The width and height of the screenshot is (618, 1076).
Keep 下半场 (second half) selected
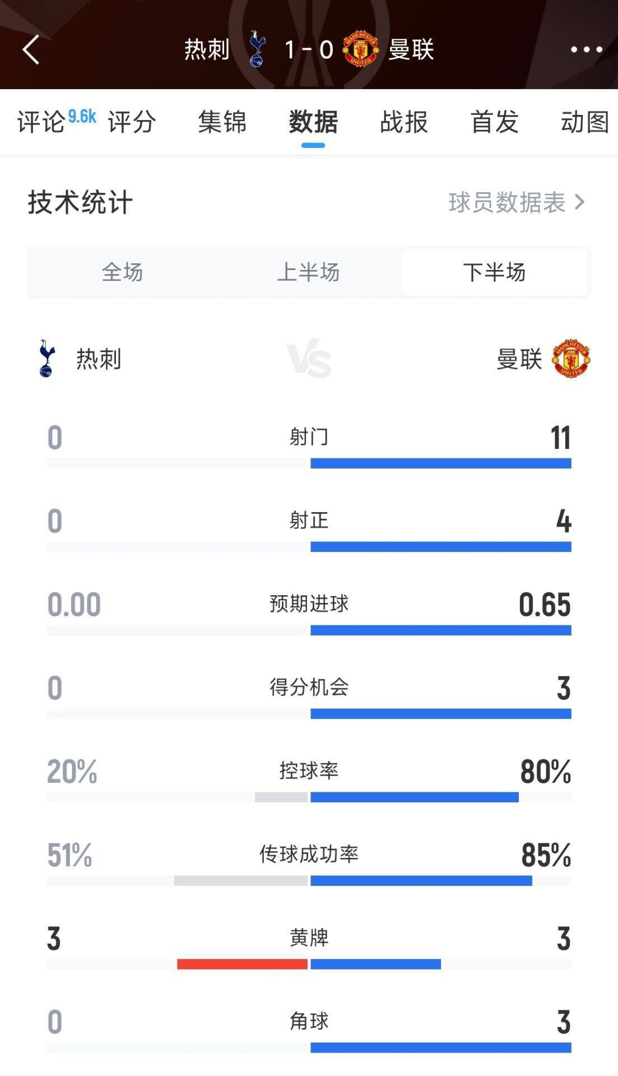(496, 273)
